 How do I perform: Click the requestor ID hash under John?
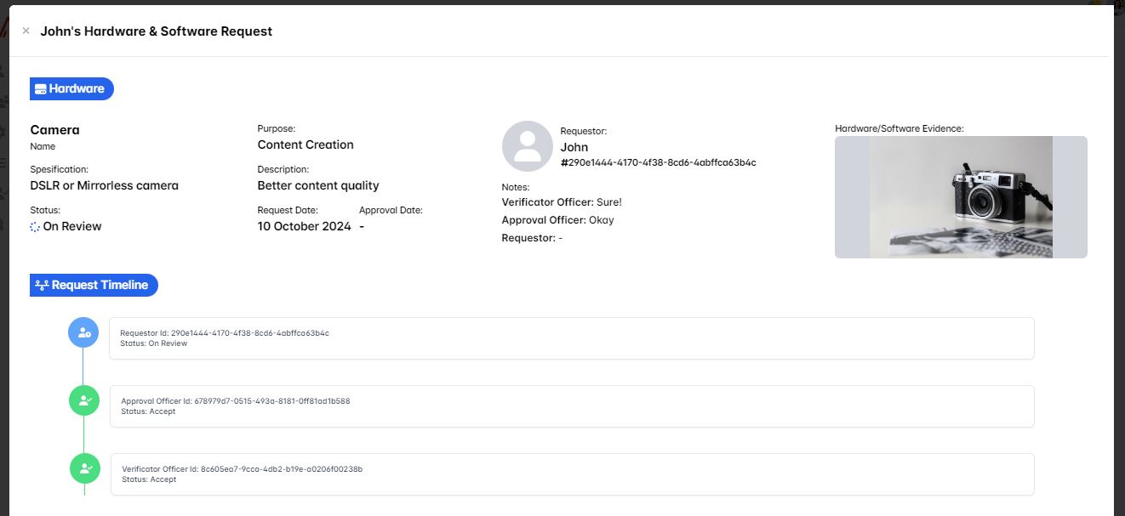[x=658, y=162]
